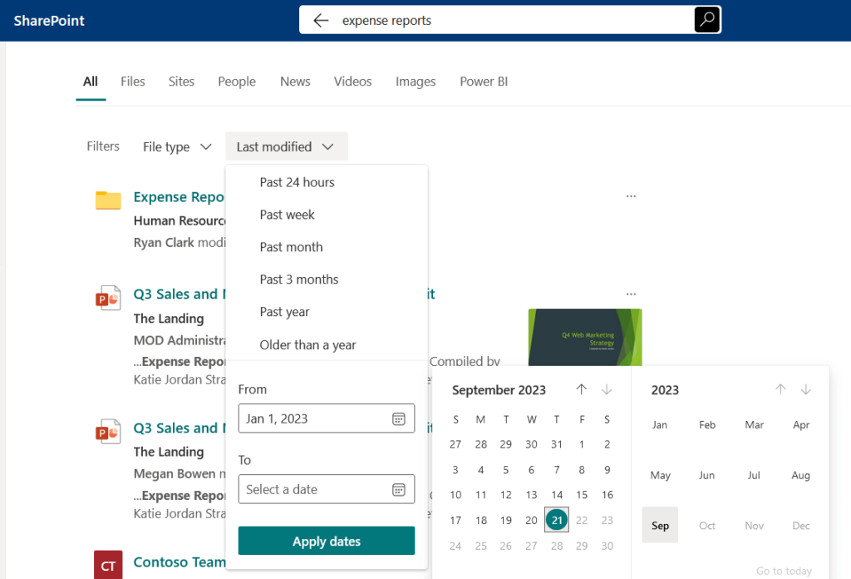Screen dimensions: 851x579
Task: Collapse the Last modified filter dropdown
Action: [286, 146]
